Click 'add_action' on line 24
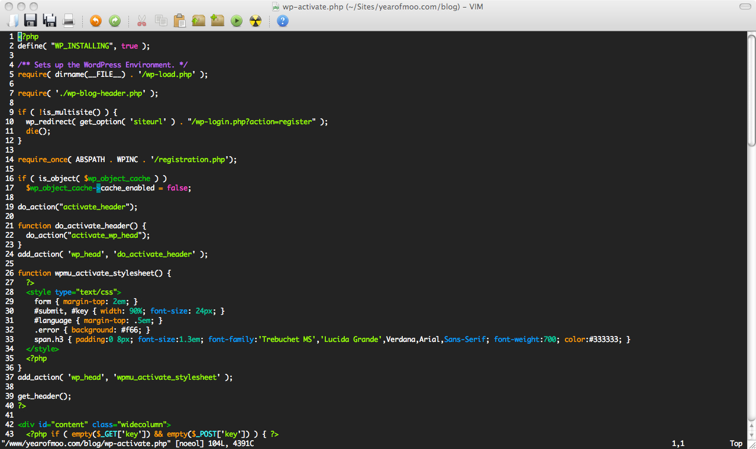This screenshot has height=449, width=756. click(38, 254)
